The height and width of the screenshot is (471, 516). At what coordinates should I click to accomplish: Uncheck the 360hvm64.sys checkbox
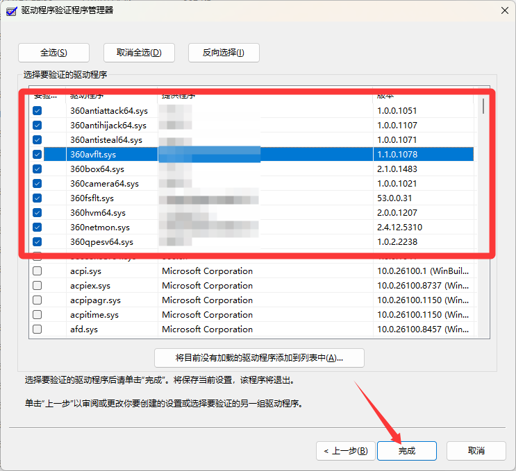pos(38,213)
